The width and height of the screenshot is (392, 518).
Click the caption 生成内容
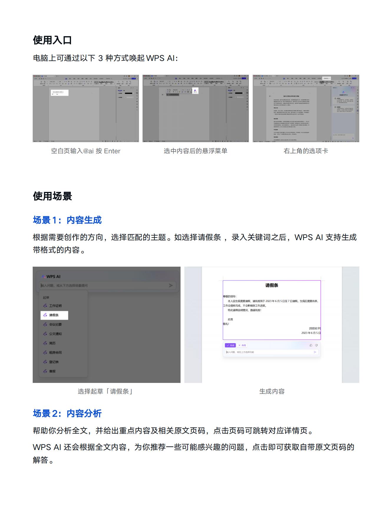272,391
